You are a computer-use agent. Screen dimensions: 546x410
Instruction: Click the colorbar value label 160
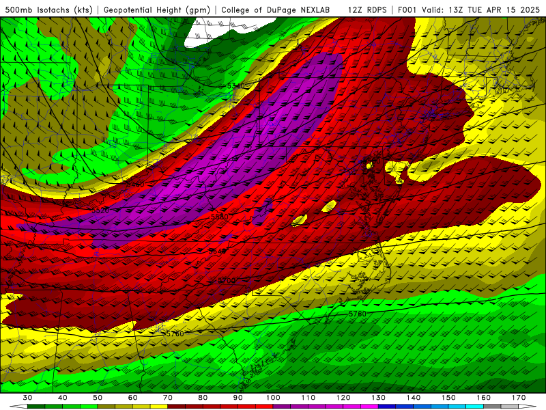coord(484,398)
